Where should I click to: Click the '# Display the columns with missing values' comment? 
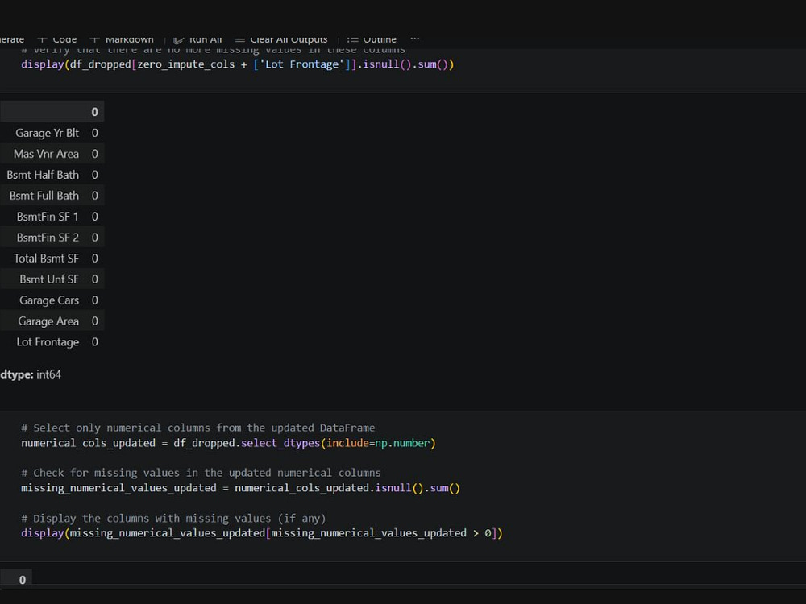pos(173,518)
